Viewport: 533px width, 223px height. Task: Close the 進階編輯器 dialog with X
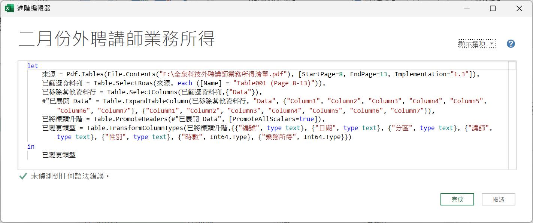coord(519,8)
